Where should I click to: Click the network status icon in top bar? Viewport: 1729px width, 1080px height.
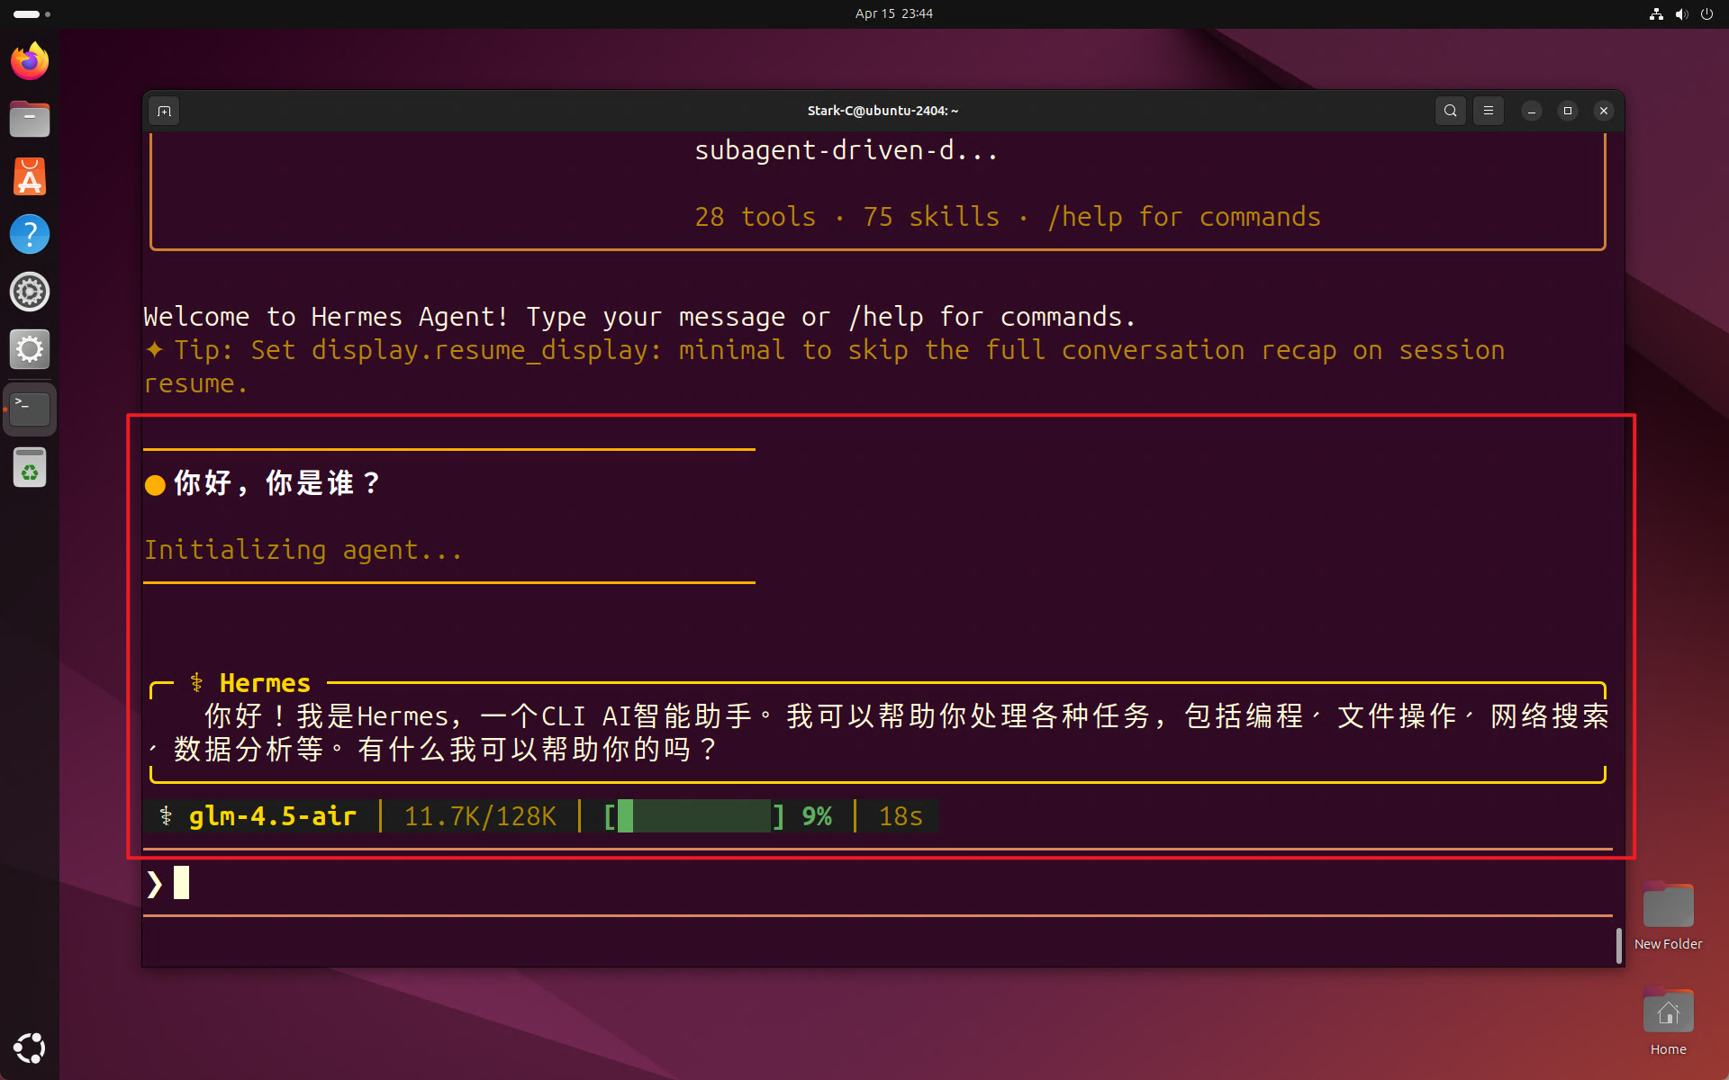click(x=1656, y=13)
